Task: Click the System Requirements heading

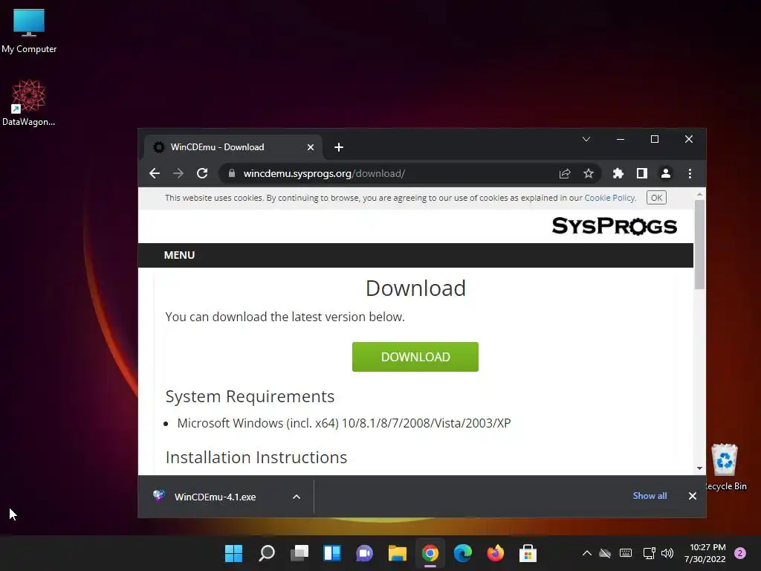Action: [x=250, y=396]
